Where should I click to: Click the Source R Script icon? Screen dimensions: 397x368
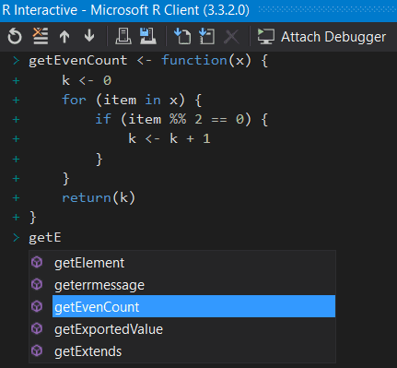coord(182,36)
